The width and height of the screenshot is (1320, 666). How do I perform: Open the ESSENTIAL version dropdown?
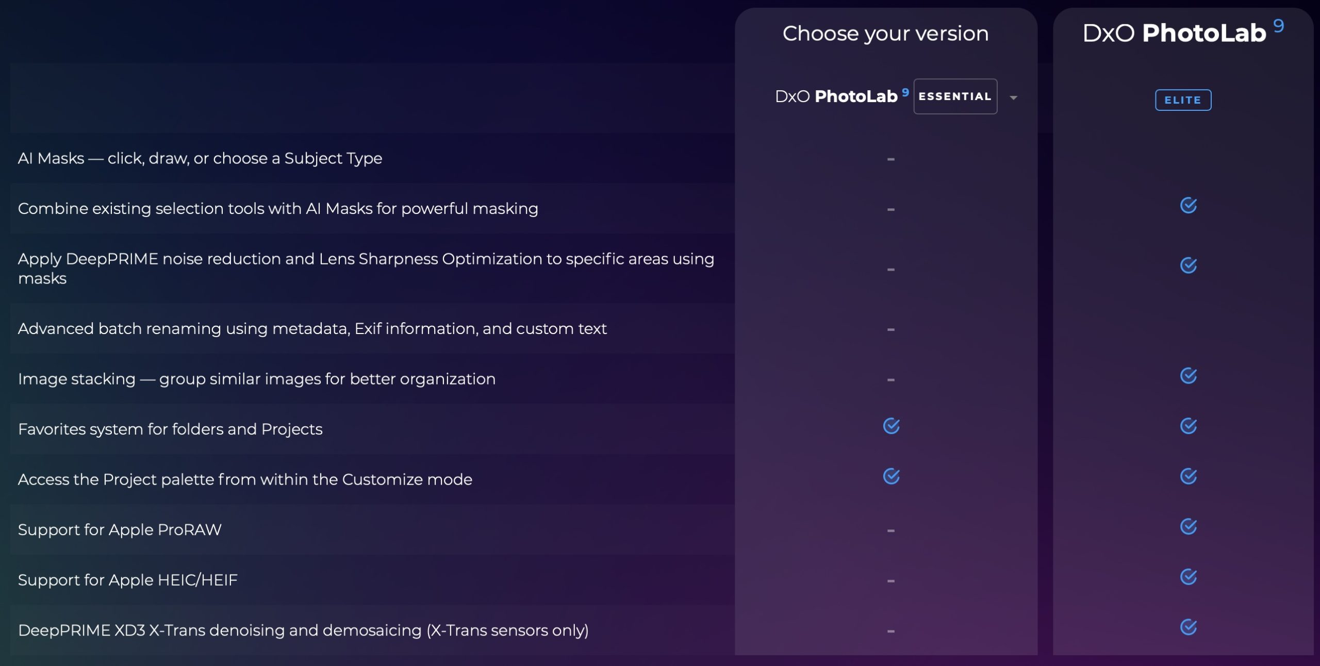pyautogui.click(x=955, y=96)
